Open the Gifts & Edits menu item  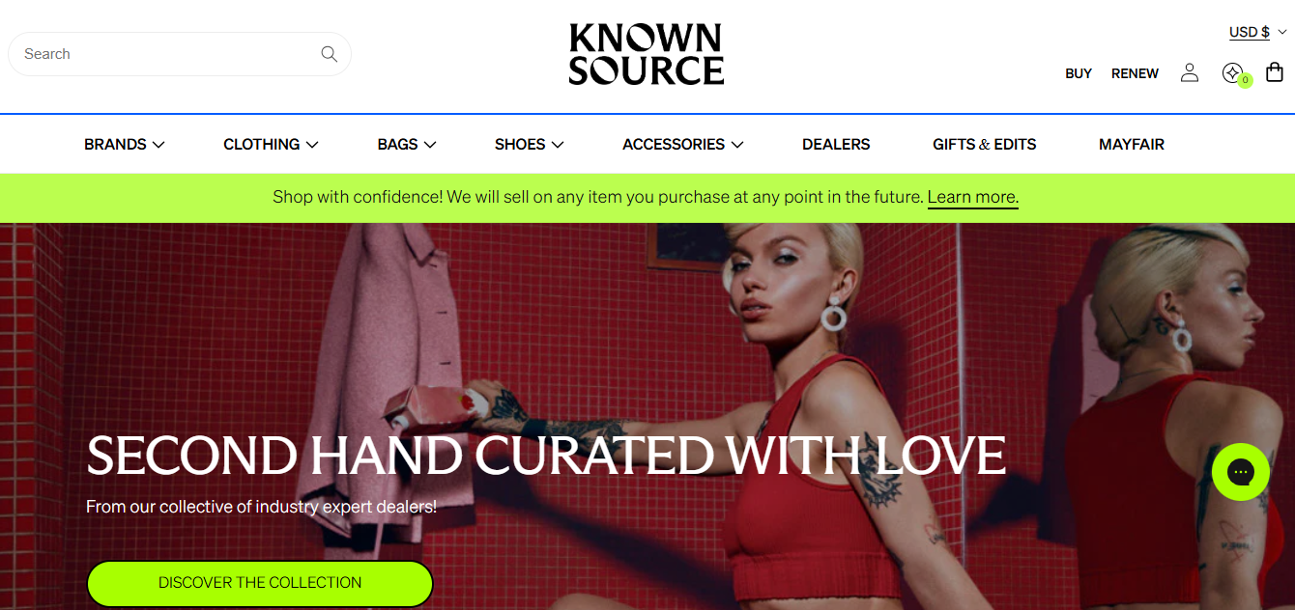tap(984, 145)
